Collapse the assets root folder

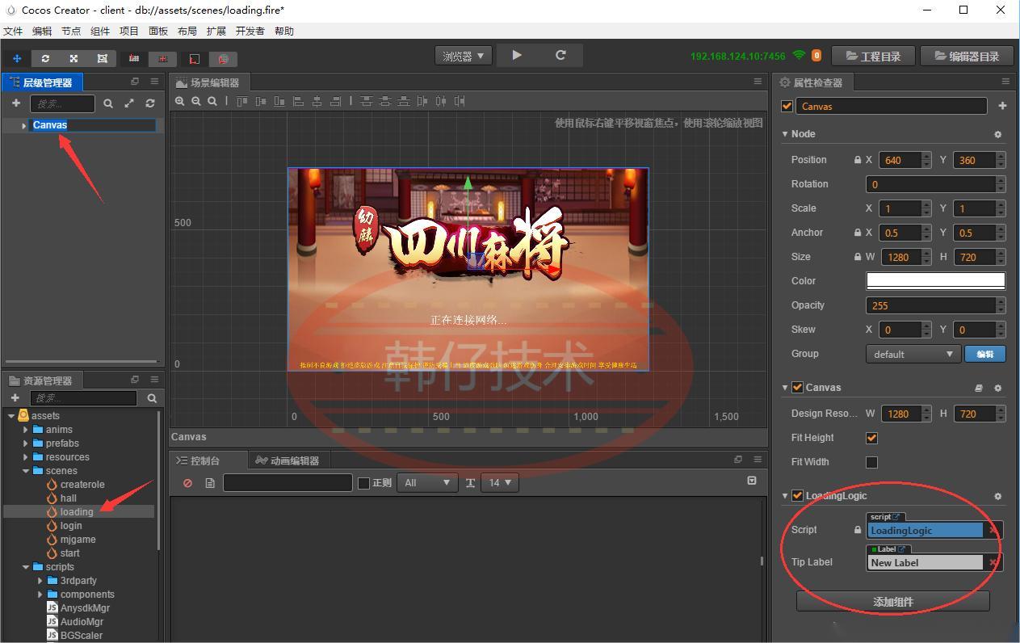click(11, 416)
